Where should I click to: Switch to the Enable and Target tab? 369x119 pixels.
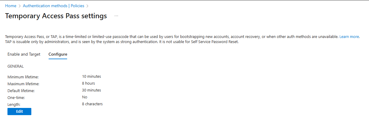24,54
